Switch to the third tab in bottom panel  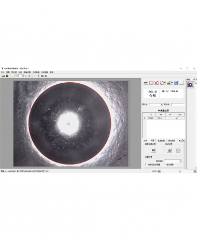(161, 141)
